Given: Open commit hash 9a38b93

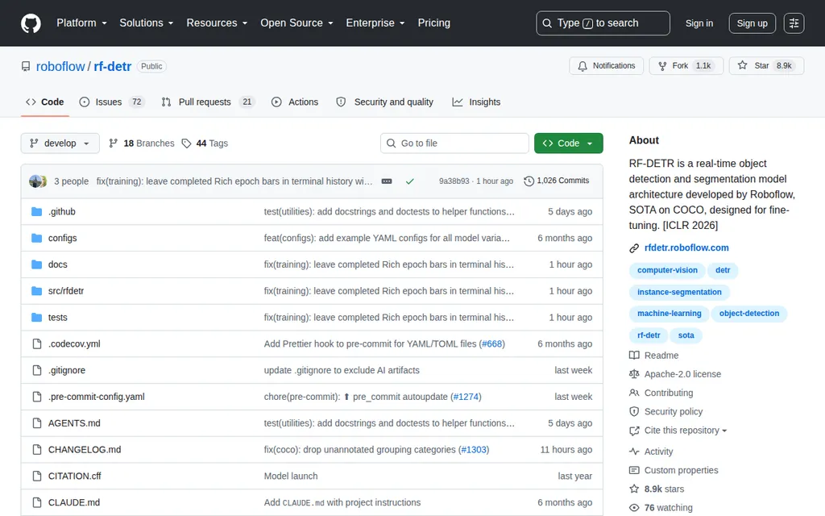Looking at the screenshot, I should click(454, 181).
